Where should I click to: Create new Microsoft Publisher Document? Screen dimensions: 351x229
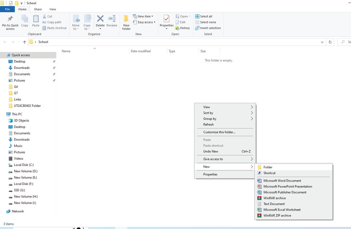point(294,192)
